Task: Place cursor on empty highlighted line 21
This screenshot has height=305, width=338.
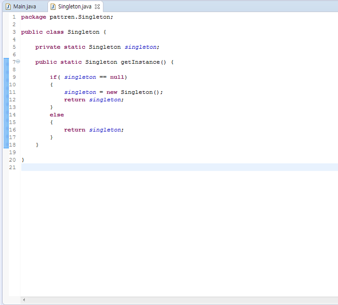Action: pos(179,167)
